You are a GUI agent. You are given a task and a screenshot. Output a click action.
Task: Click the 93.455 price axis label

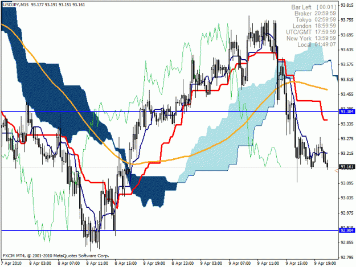click(x=347, y=95)
